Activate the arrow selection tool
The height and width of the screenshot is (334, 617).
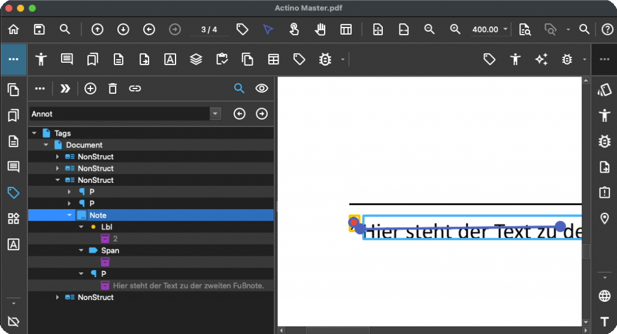point(268,29)
